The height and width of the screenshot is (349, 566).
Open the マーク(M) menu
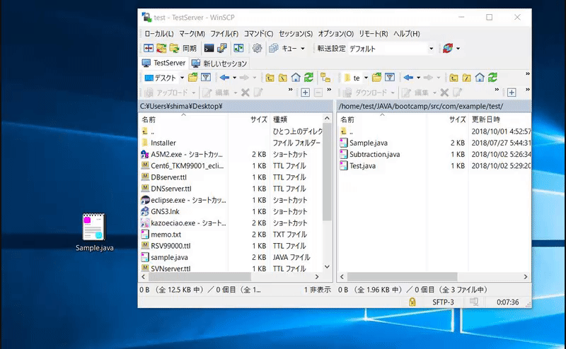click(x=192, y=33)
